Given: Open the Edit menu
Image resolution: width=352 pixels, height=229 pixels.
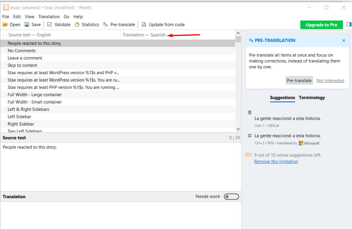Looking at the screenshot, I should 17,16.
